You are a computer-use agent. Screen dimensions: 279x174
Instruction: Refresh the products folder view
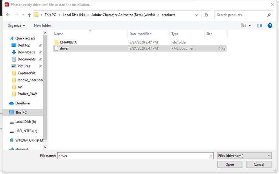pyautogui.click(x=206, y=15)
